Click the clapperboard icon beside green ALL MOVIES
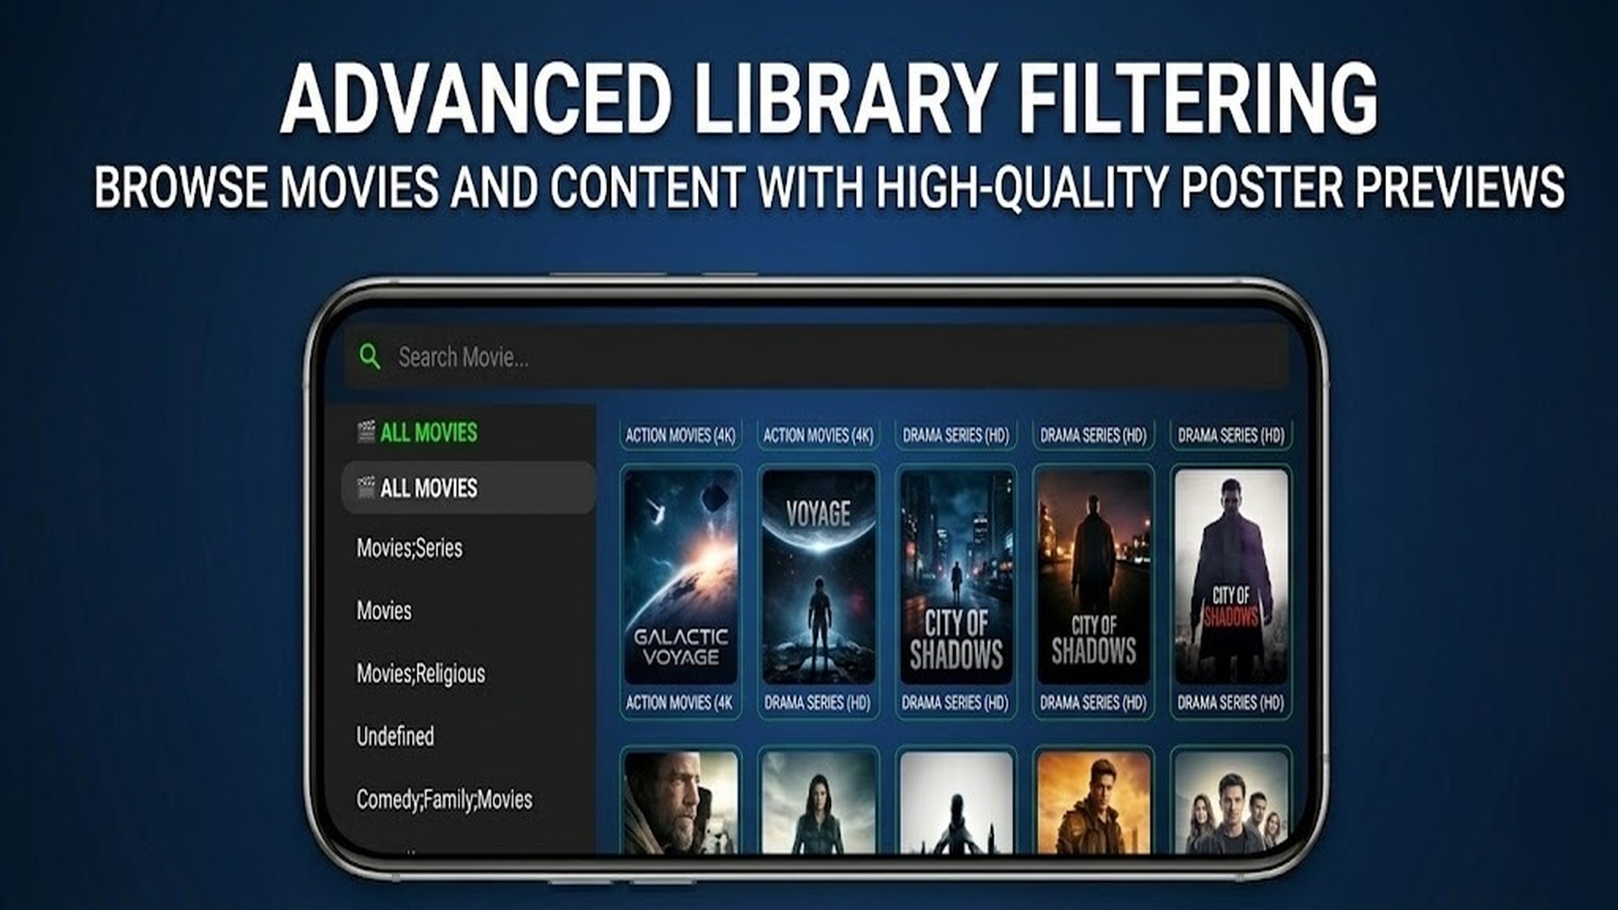This screenshot has width=1618, height=910. click(x=366, y=432)
